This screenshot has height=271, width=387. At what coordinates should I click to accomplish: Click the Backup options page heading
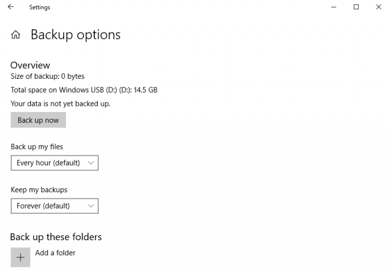[76, 35]
